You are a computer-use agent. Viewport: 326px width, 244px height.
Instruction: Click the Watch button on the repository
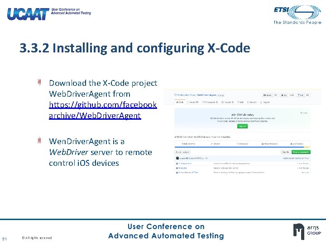click(x=268, y=95)
